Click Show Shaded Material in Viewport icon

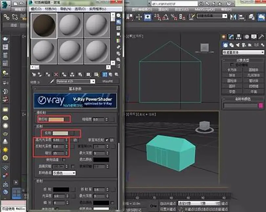click(96, 74)
